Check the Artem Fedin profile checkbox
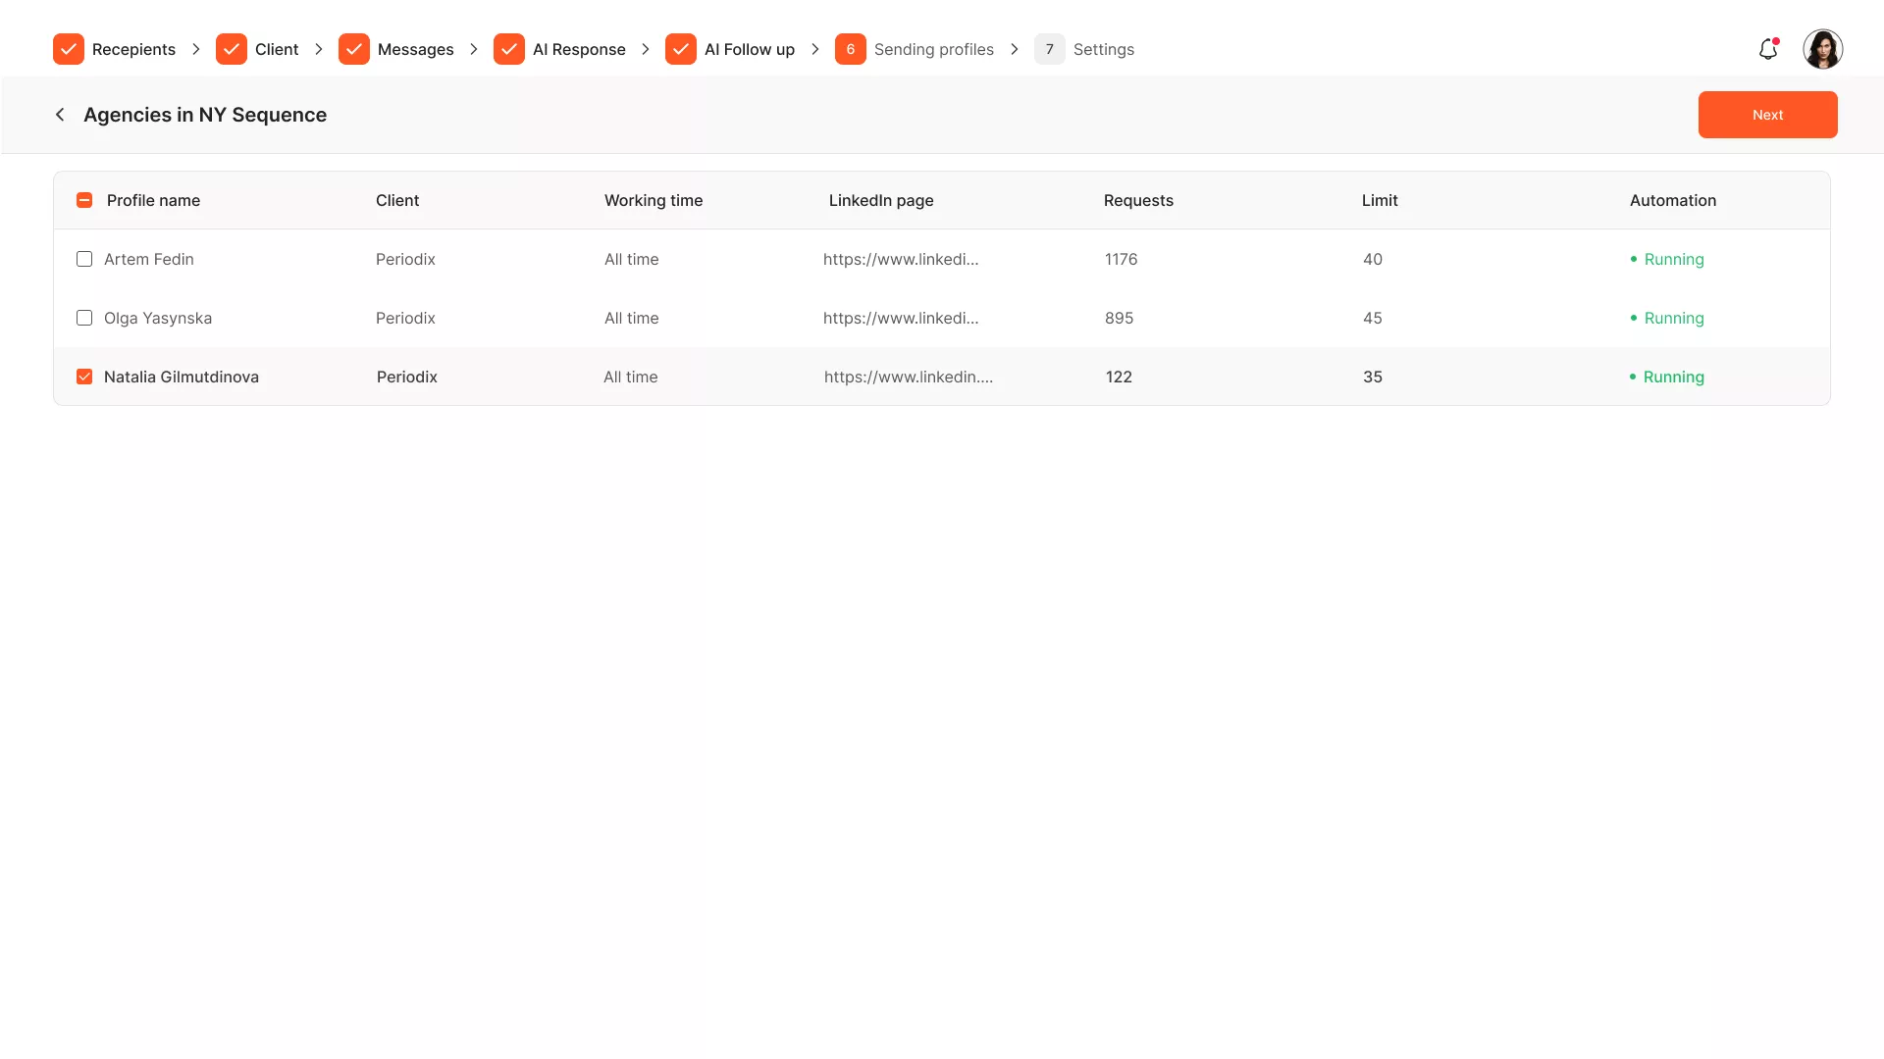Image resolution: width=1884 pixels, height=1059 pixels. pyautogui.click(x=84, y=259)
